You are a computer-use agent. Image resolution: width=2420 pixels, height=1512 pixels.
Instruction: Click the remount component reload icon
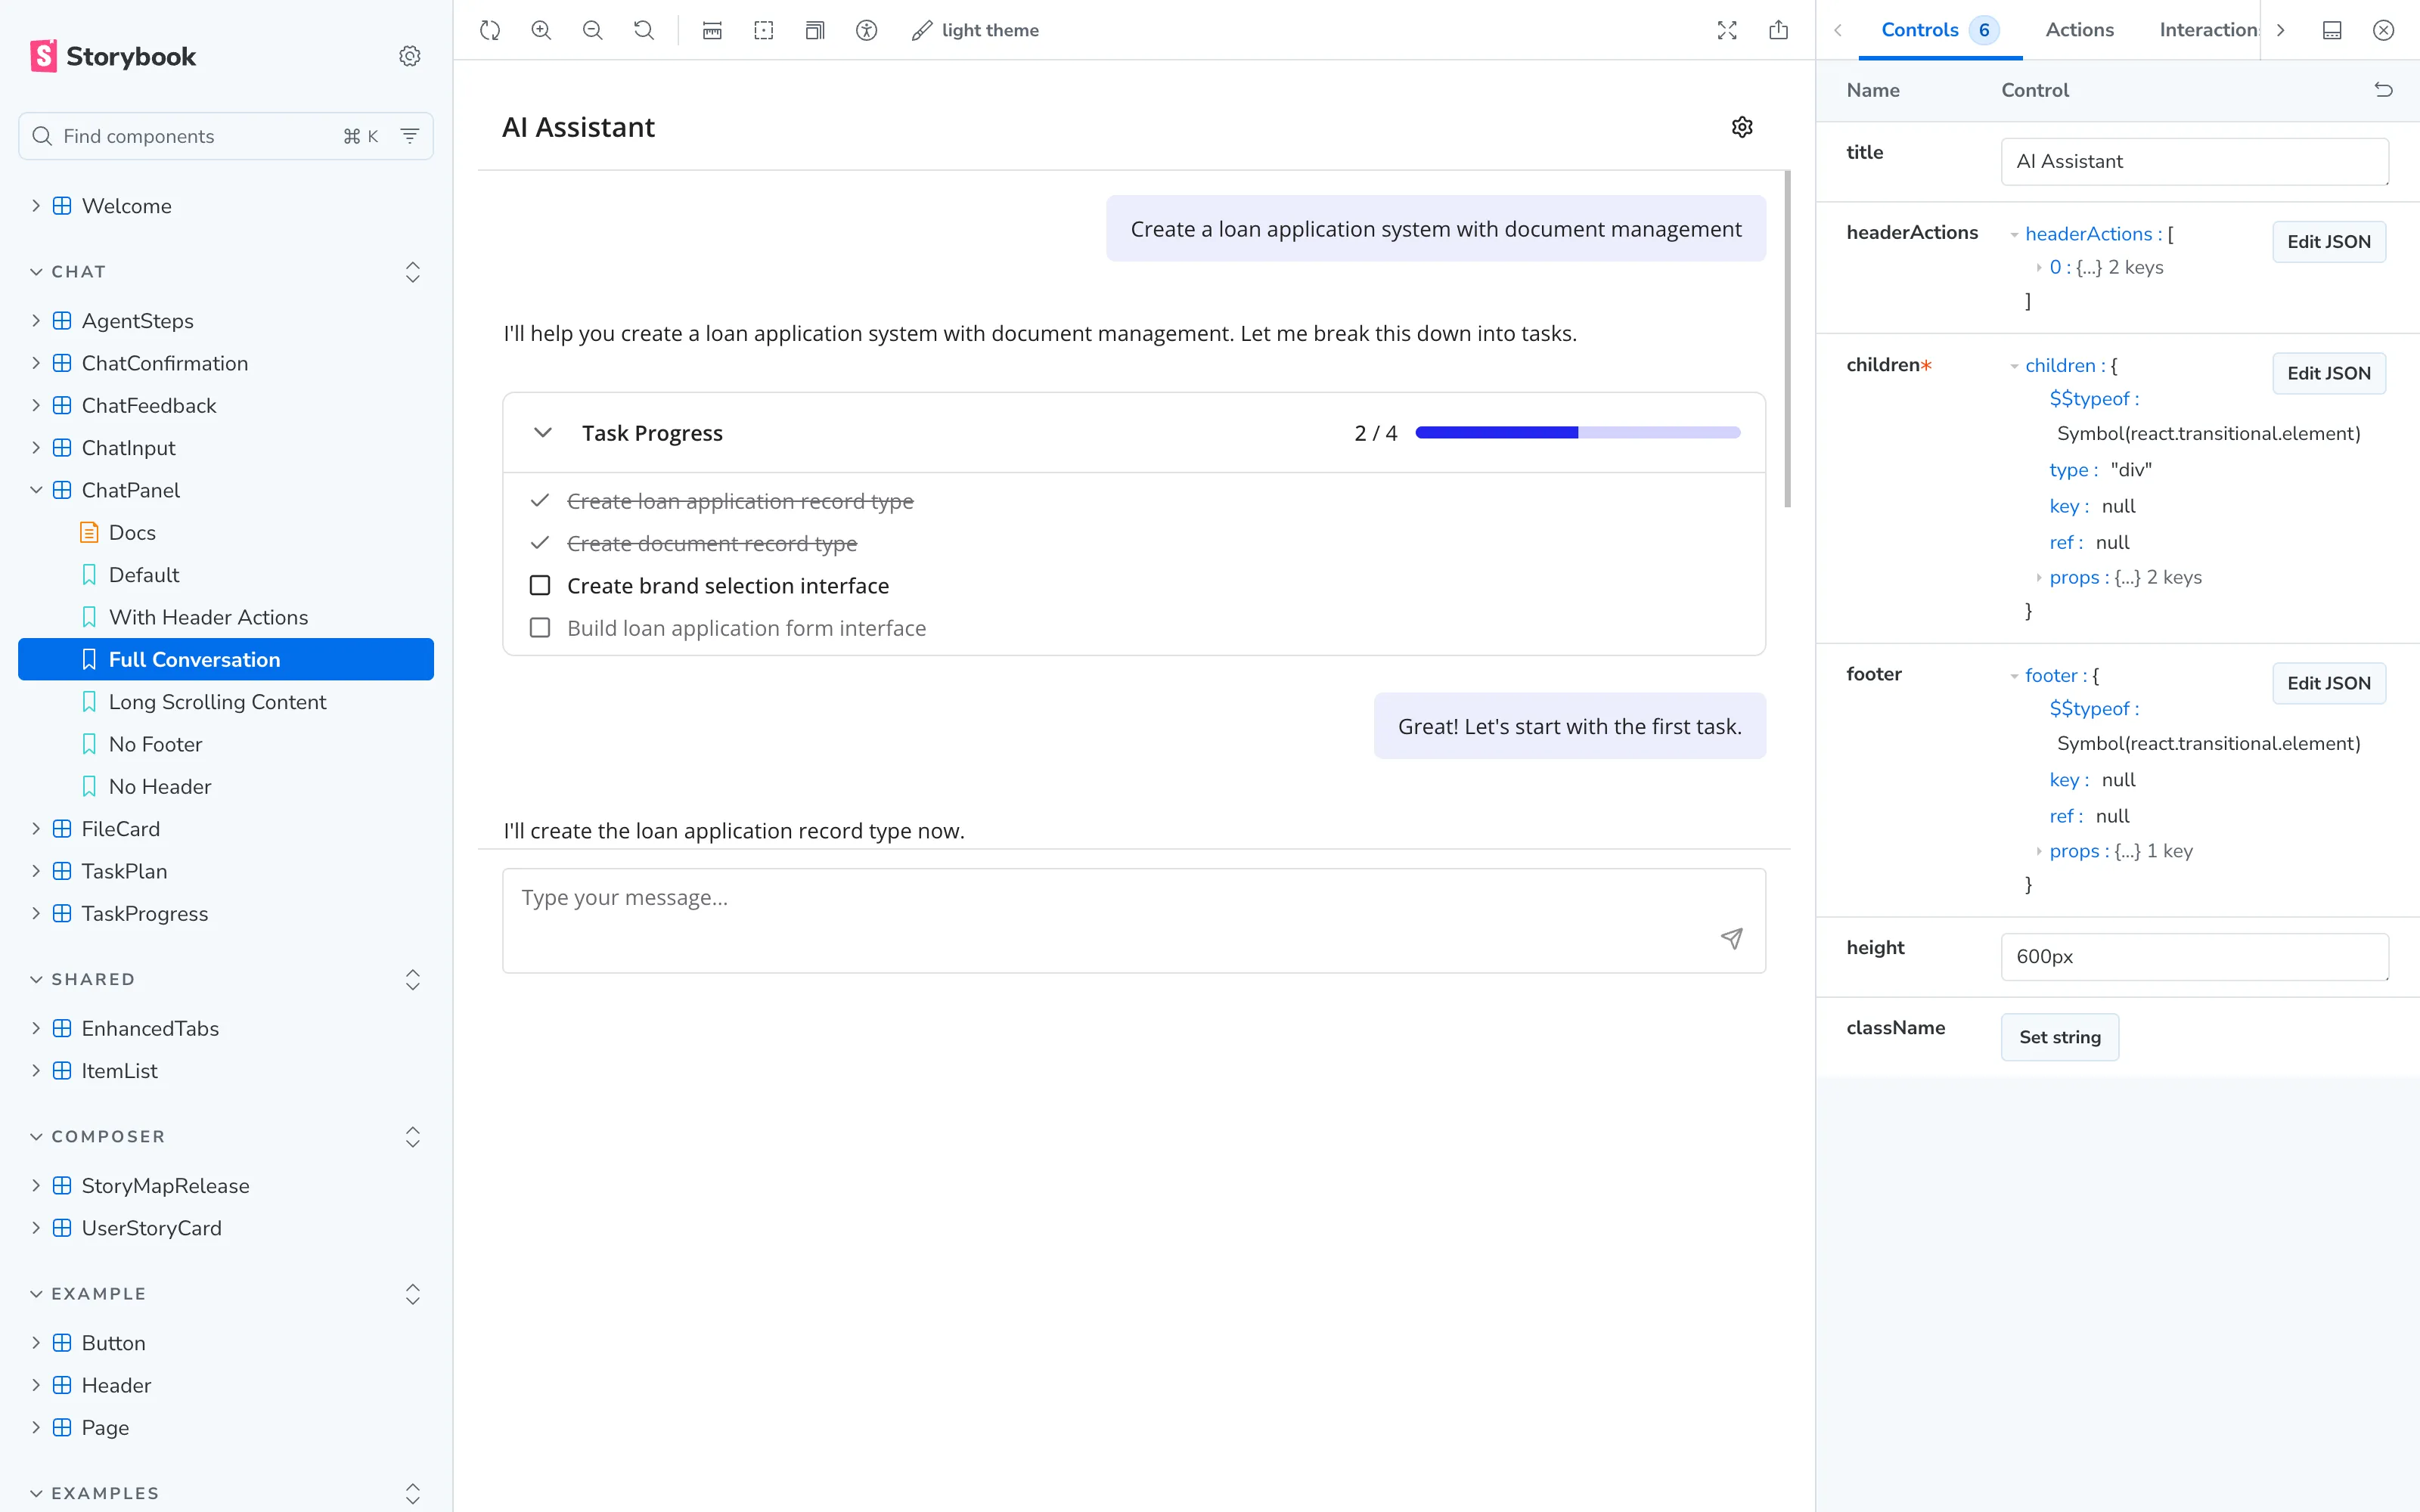(489, 30)
